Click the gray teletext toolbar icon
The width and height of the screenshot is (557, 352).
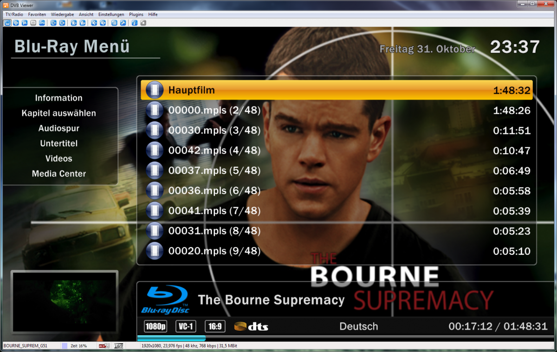tap(33, 23)
